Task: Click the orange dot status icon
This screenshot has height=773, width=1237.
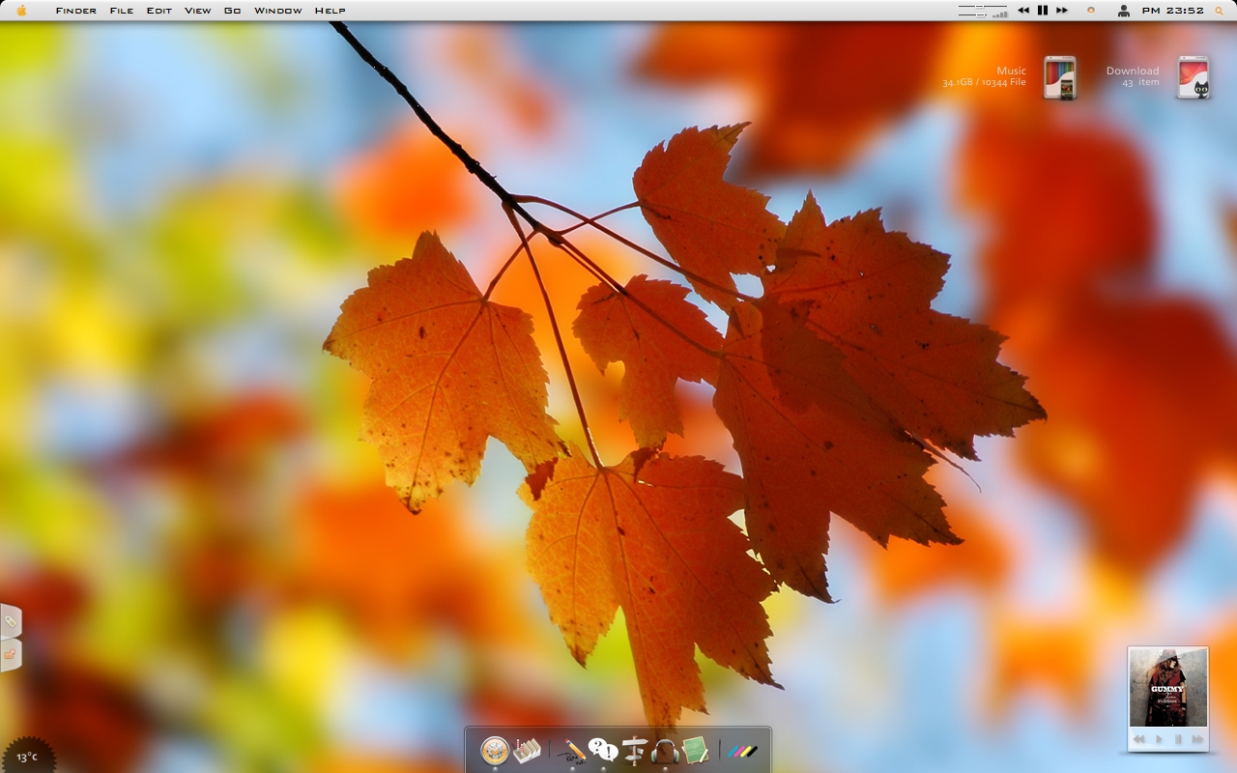Action: [1091, 11]
